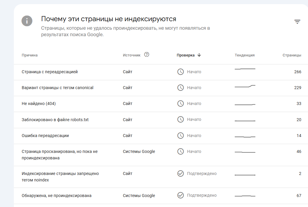Open Страница с переадресацией reason row

(50, 72)
